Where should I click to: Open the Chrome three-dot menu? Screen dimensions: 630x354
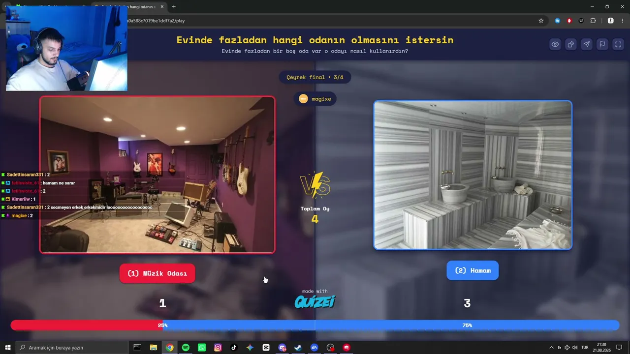coord(623,21)
